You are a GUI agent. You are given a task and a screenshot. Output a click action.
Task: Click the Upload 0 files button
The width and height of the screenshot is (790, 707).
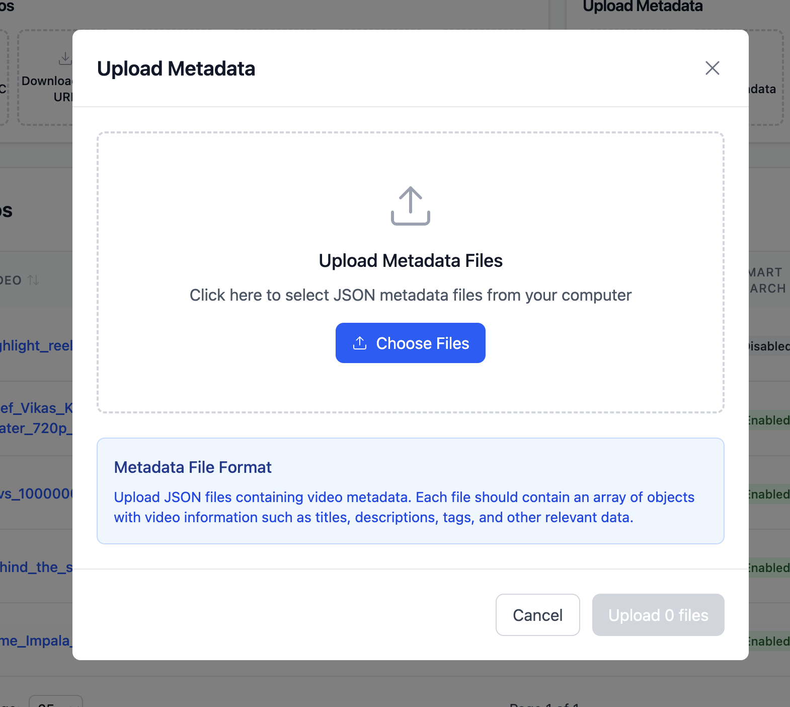click(x=658, y=615)
